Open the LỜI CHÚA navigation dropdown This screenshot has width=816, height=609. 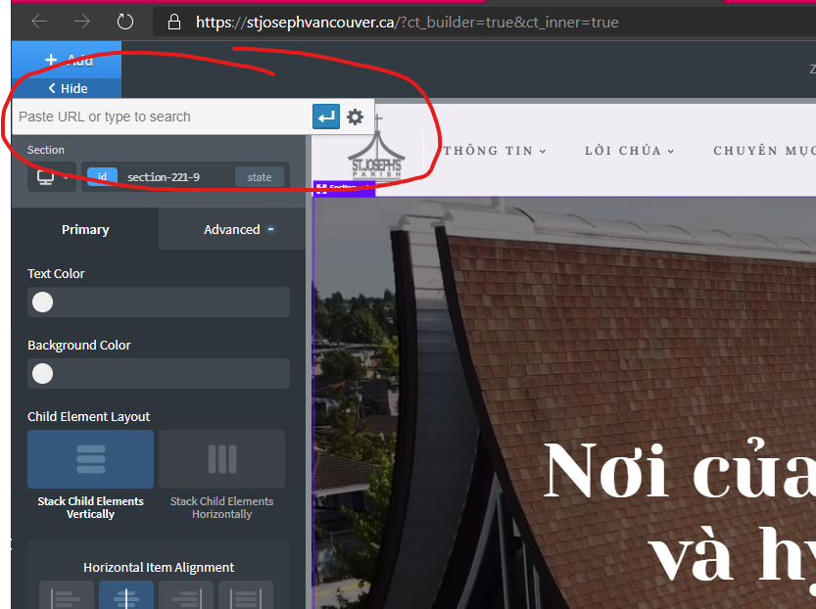(x=628, y=151)
